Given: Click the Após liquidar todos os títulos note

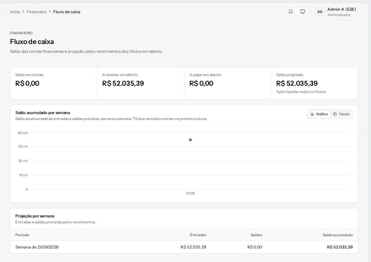Looking at the screenshot, I should [x=301, y=92].
